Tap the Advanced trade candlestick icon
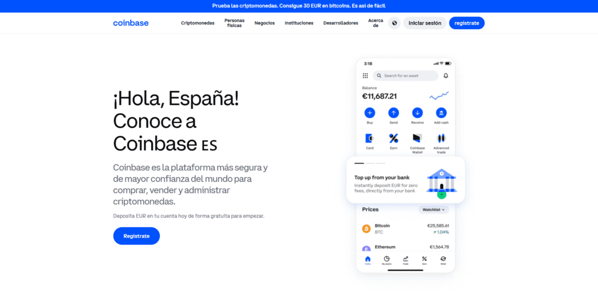Image resolution: width=598 pixels, height=297 pixels. click(x=441, y=138)
